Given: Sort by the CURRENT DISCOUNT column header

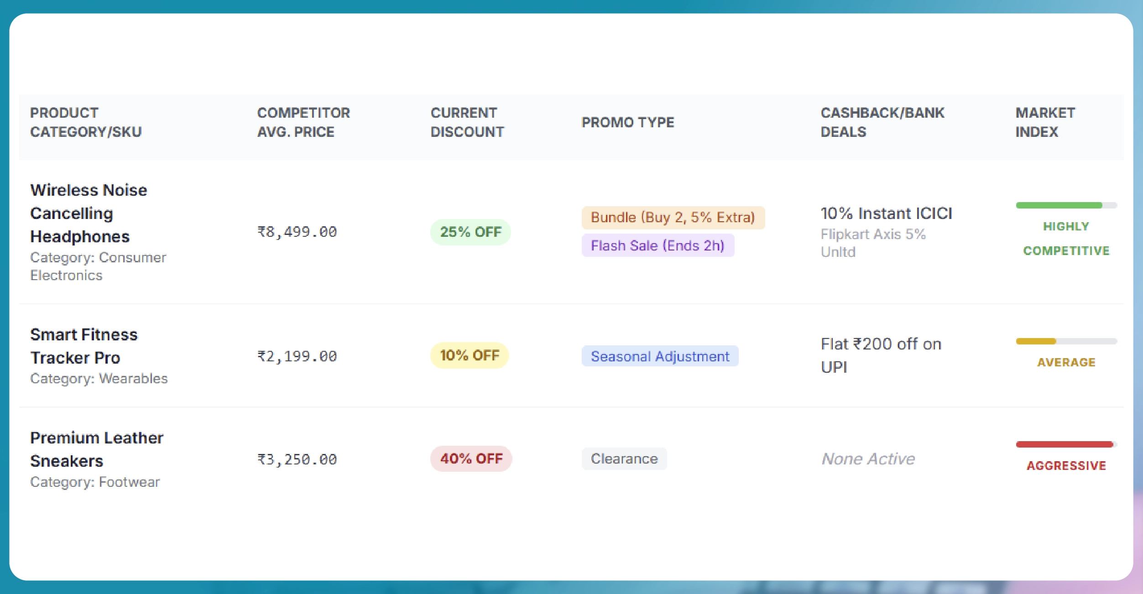Looking at the screenshot, I should tap(467, 122).
